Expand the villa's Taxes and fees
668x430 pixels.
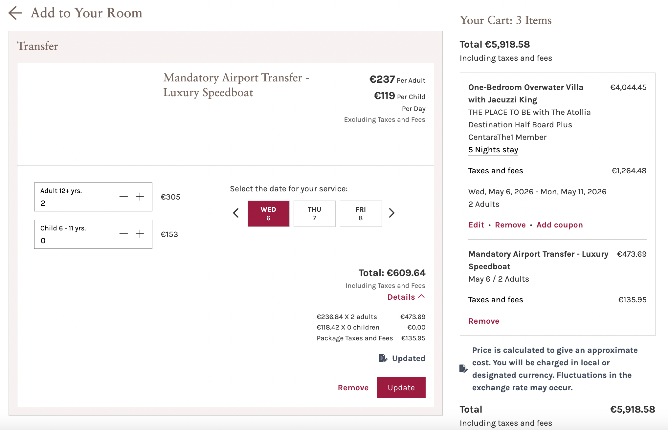(x=495, y=171)
